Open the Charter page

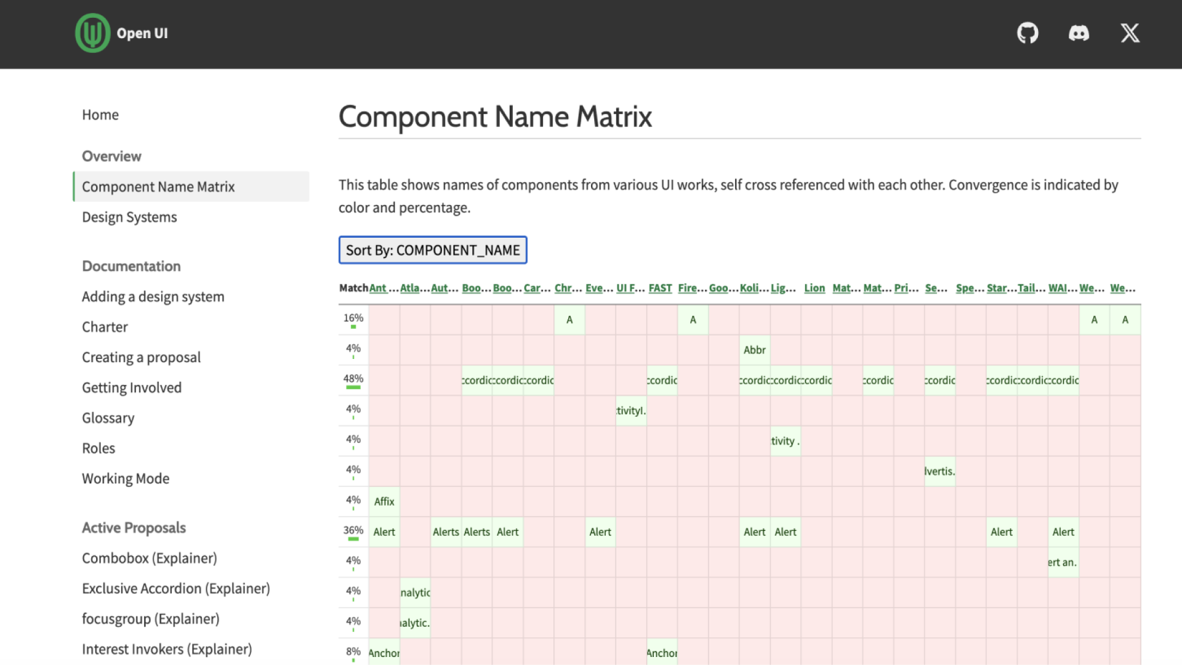pyautogui.click(x=105, y=327)
